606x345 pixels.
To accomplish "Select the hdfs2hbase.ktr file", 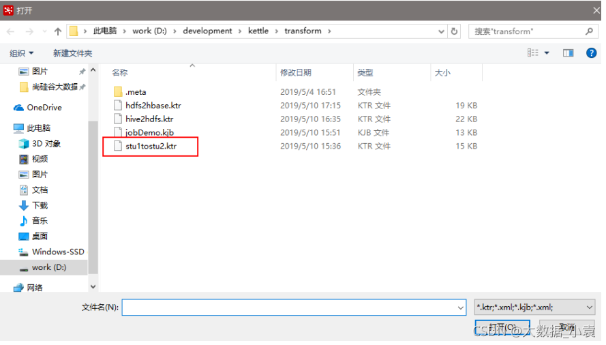I will click(153, 106).
